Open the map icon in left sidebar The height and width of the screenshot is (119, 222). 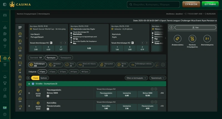click(x=5, y=108)
